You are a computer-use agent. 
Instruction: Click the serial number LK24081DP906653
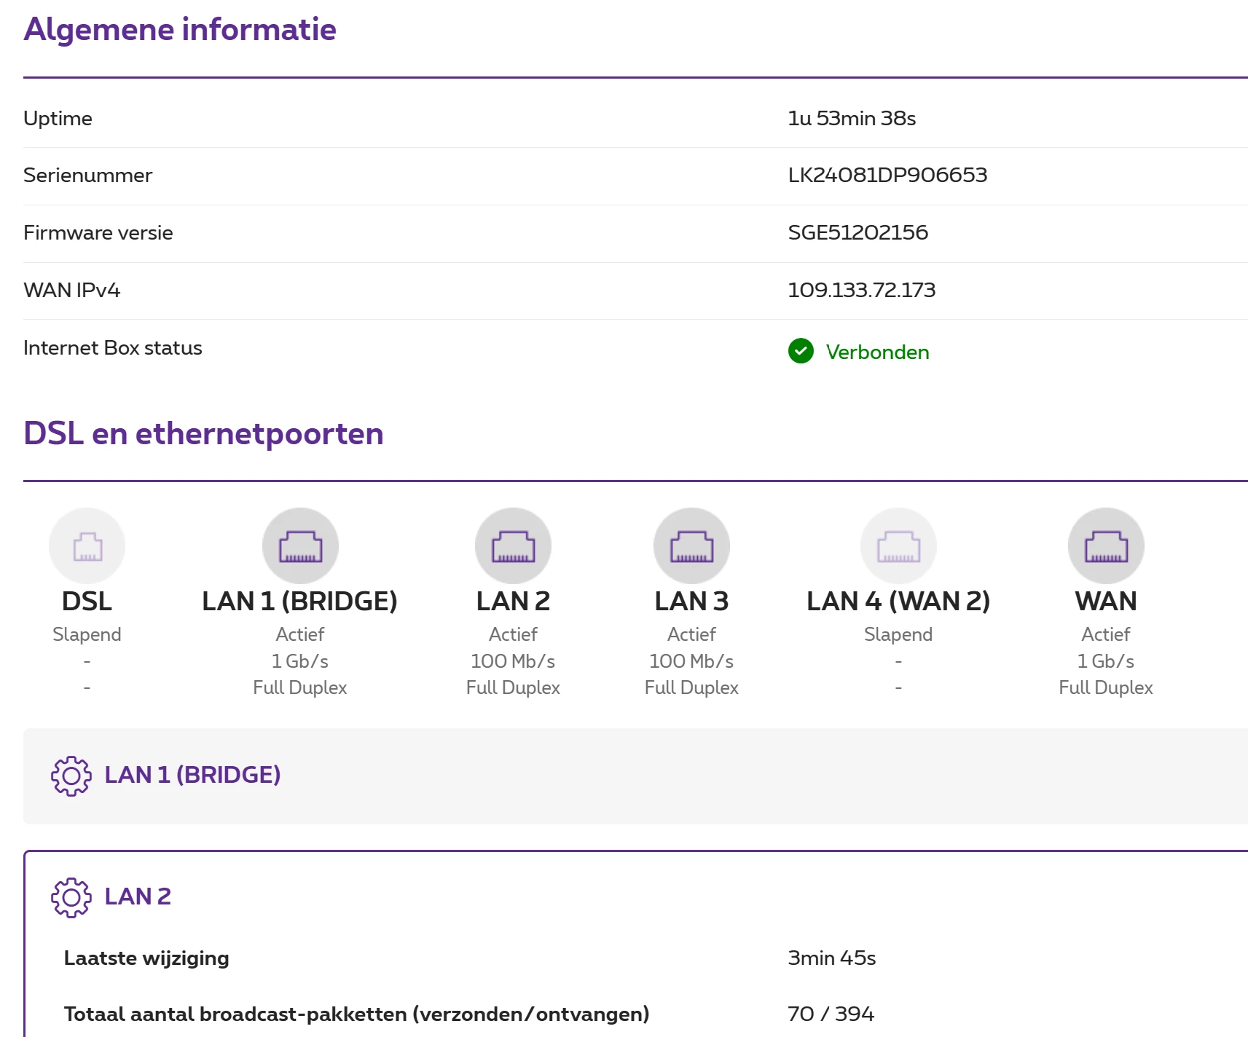(x=887, y=175)
